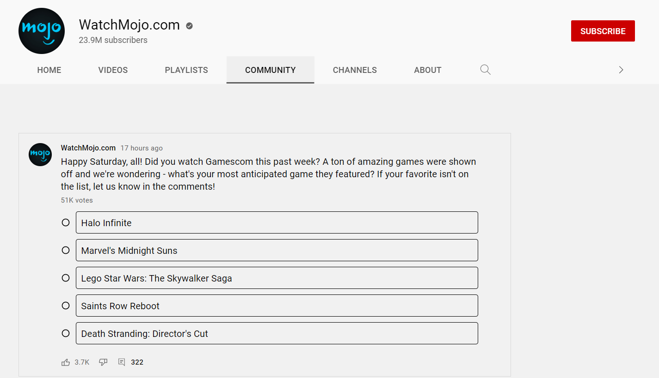
Task: Click the post author name WatchMojo.com
Action: [x=88, y=148]
